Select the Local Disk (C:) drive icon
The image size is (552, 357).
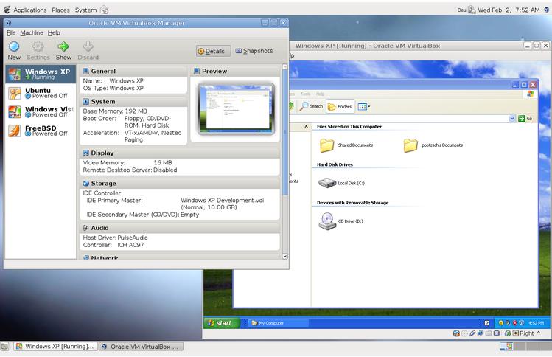[327, 183]
